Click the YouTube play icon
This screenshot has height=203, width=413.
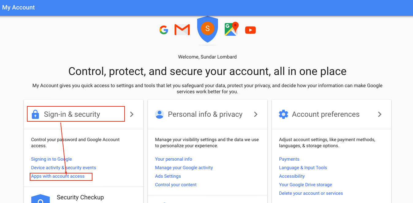click(250, 30)
